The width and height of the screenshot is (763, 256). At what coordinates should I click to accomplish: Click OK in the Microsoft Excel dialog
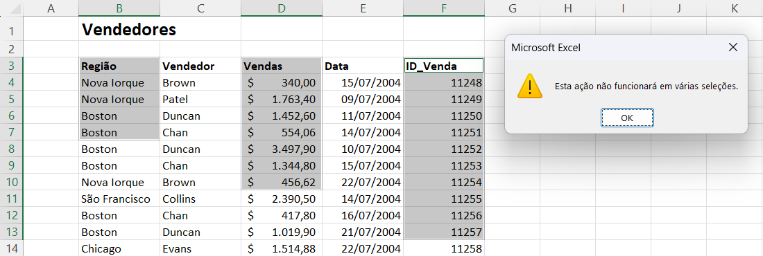click(627, 118)
